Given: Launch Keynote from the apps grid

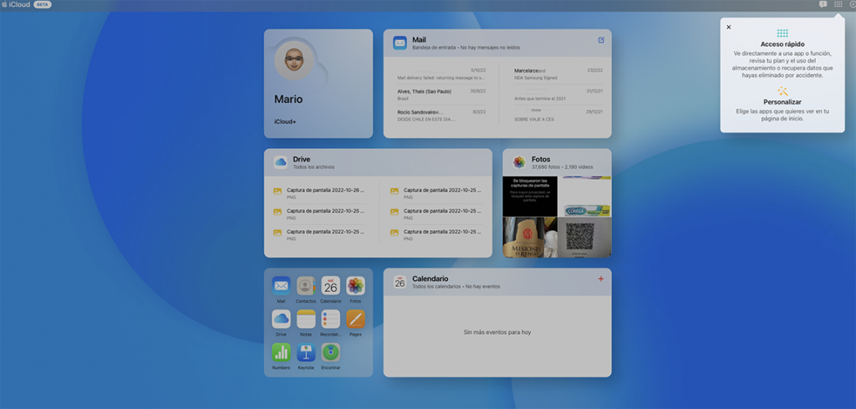Looking at the screenshot, I should [x=306, y=352].
